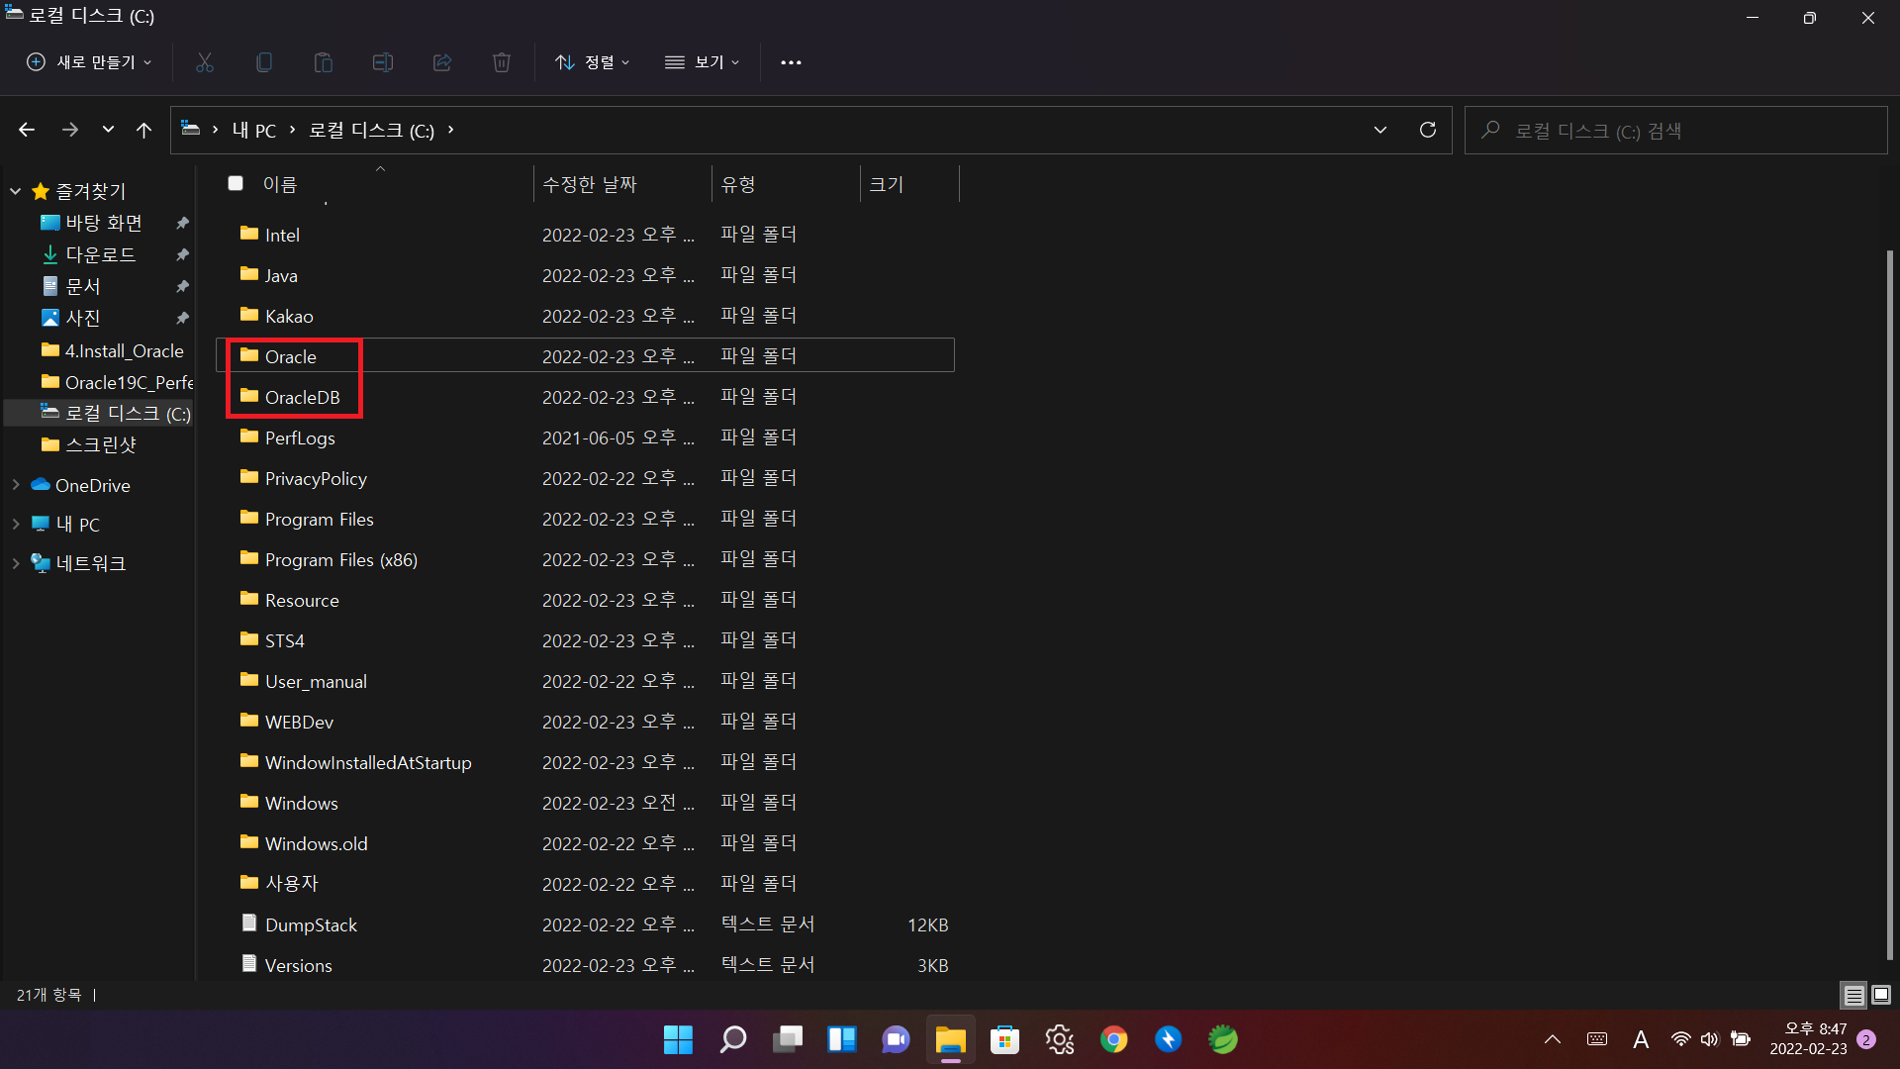
Task: Click 내 PC in the breadcrumb path
Action: coord(254,130)
